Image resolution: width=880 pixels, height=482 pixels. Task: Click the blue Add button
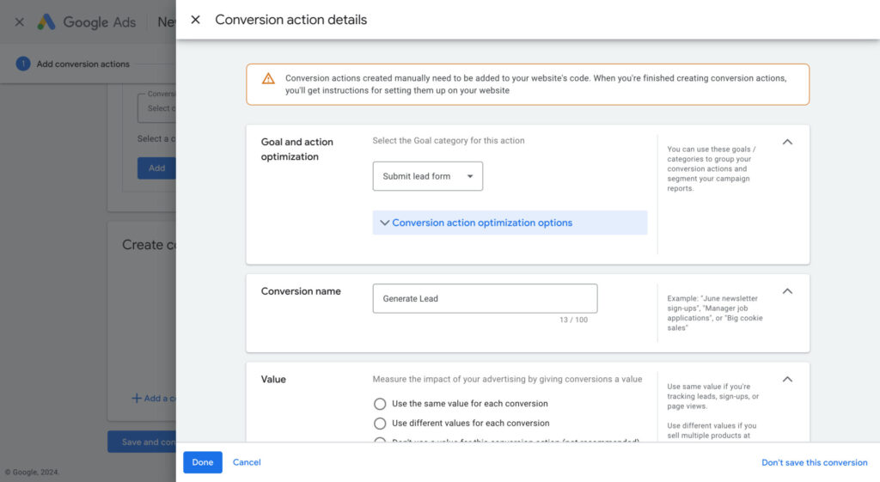point(156,168)
